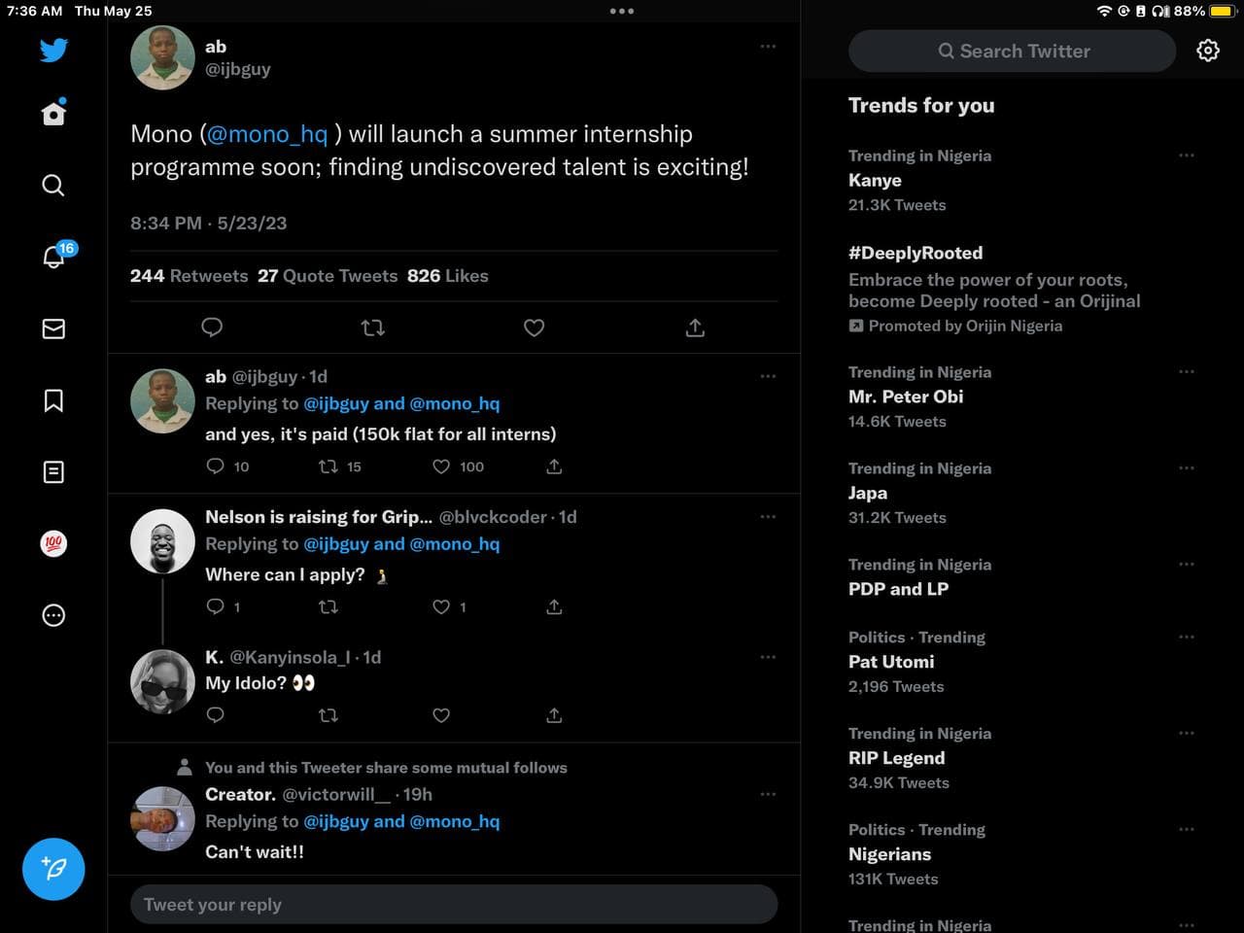Open the Twitter home feed icon
The height and width of the screenshot is (933, 1244).
coord(53,114)
